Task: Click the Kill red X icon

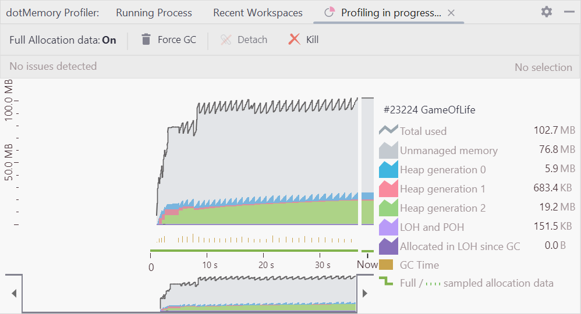Action: [x=295, y=40]
